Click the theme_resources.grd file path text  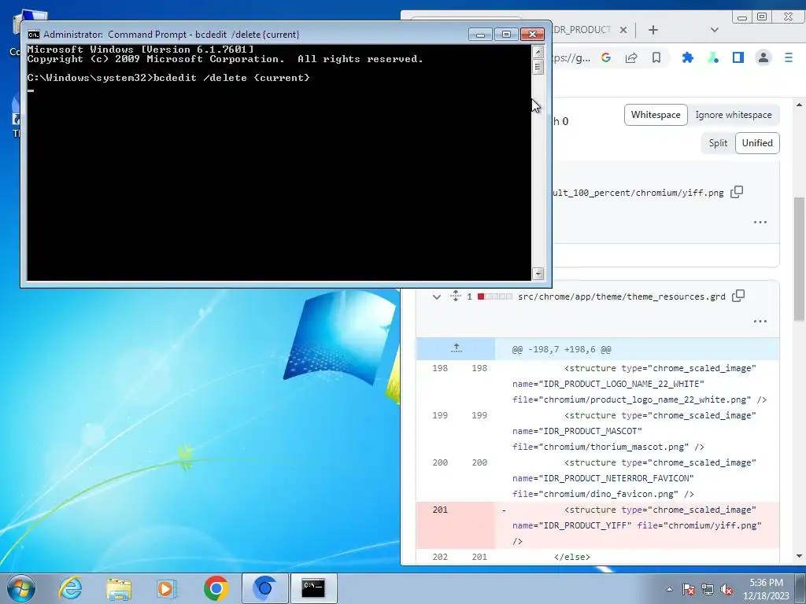(x=622, y=296)
